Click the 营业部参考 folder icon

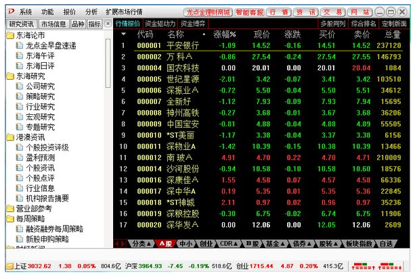coord(10,209)
